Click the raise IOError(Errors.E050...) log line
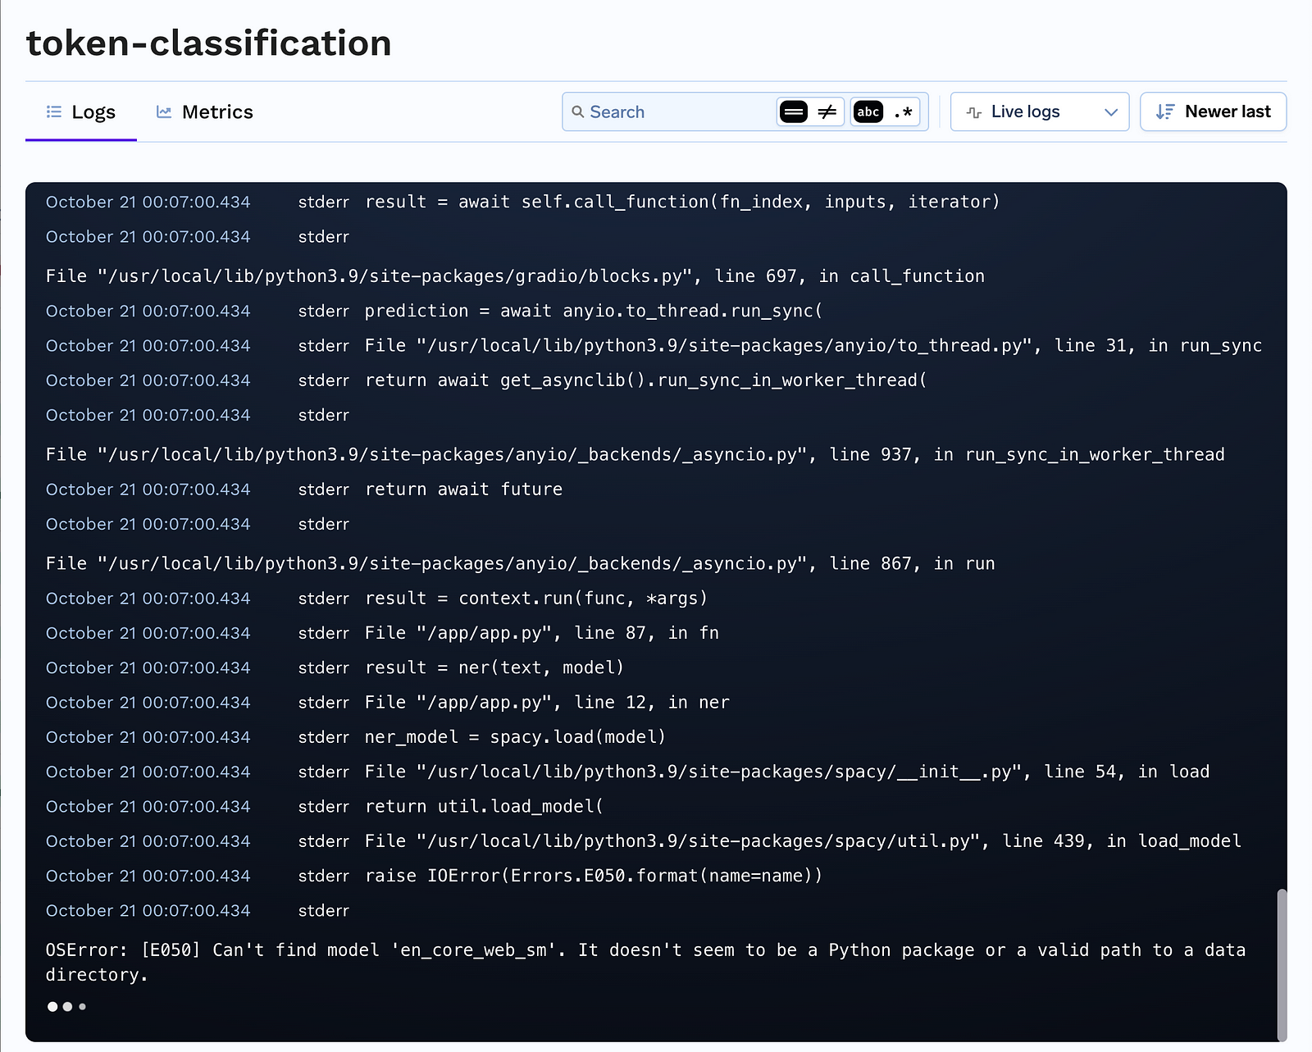Screen dimensions: 1312x1052 coord(594,876)
